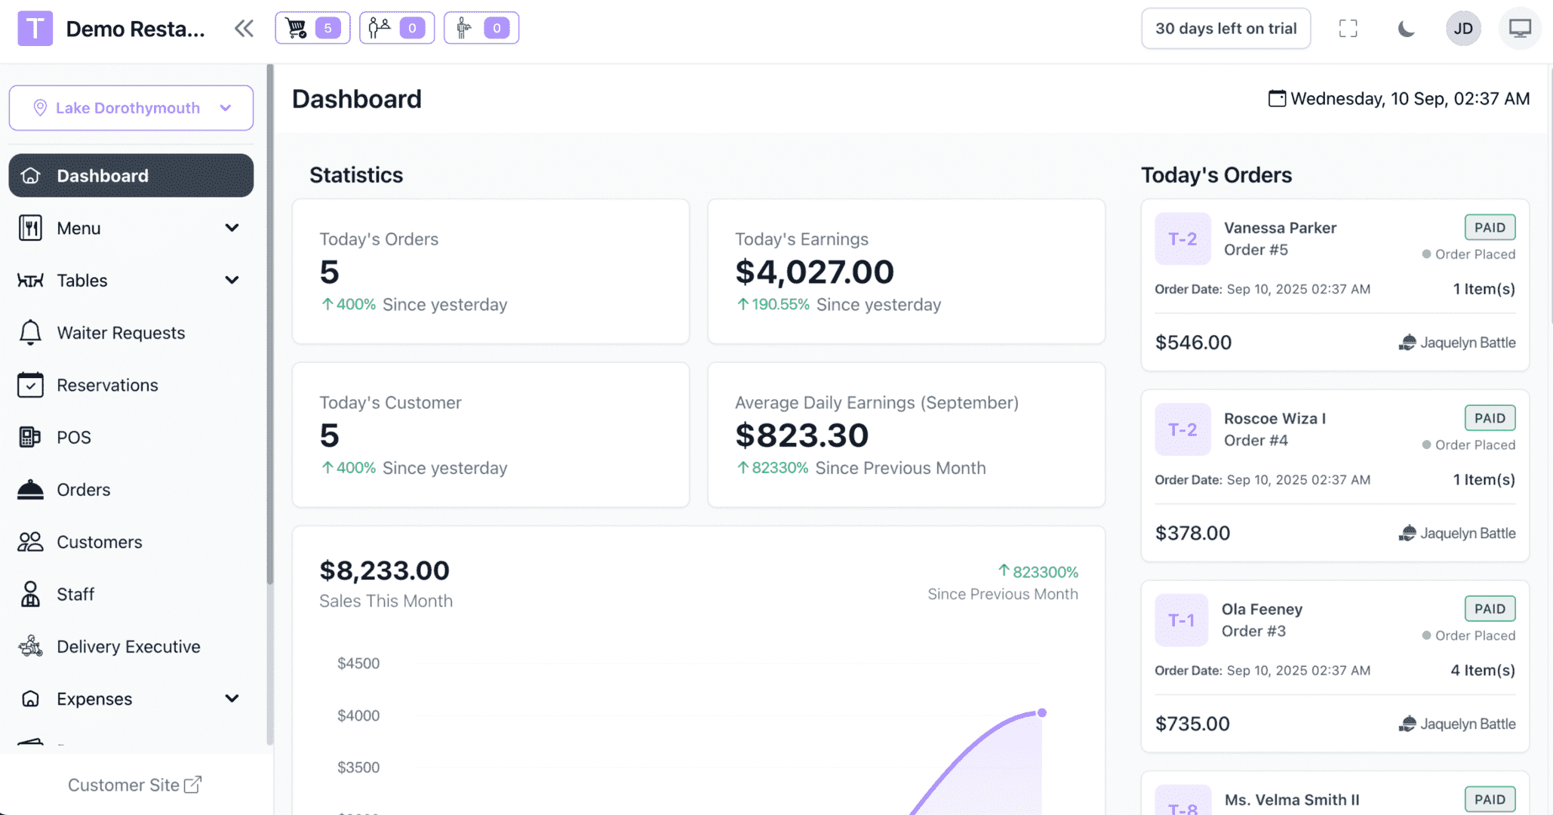
Task: Open the Customer Site link
Action: tap(134, 784)
